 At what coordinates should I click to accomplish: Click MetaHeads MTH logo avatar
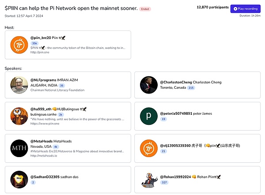coord(19,147)
